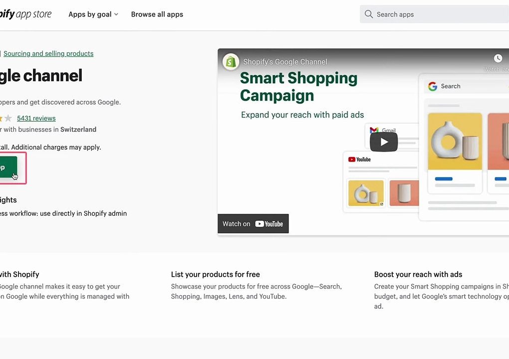Click the yellow vase product thumbnail under Search
The width and height of the screenshot is (509, 359).
click(x=455, y=141)
